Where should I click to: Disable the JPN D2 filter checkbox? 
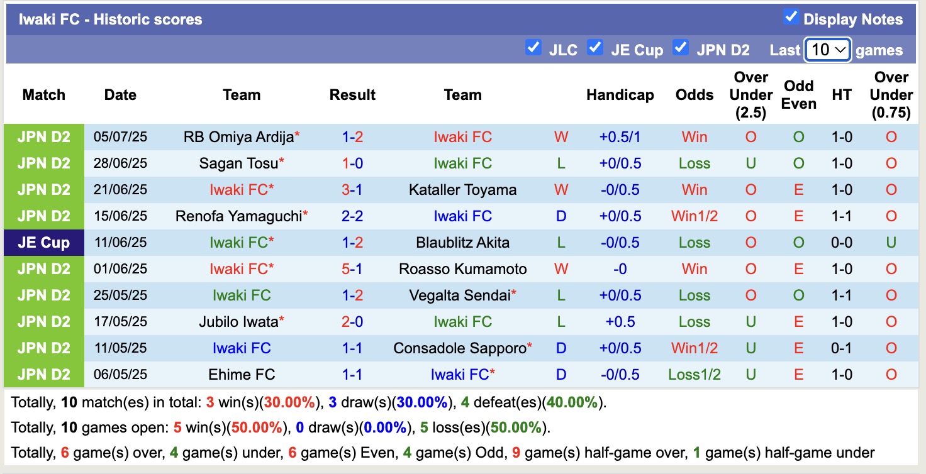(681, 47)
